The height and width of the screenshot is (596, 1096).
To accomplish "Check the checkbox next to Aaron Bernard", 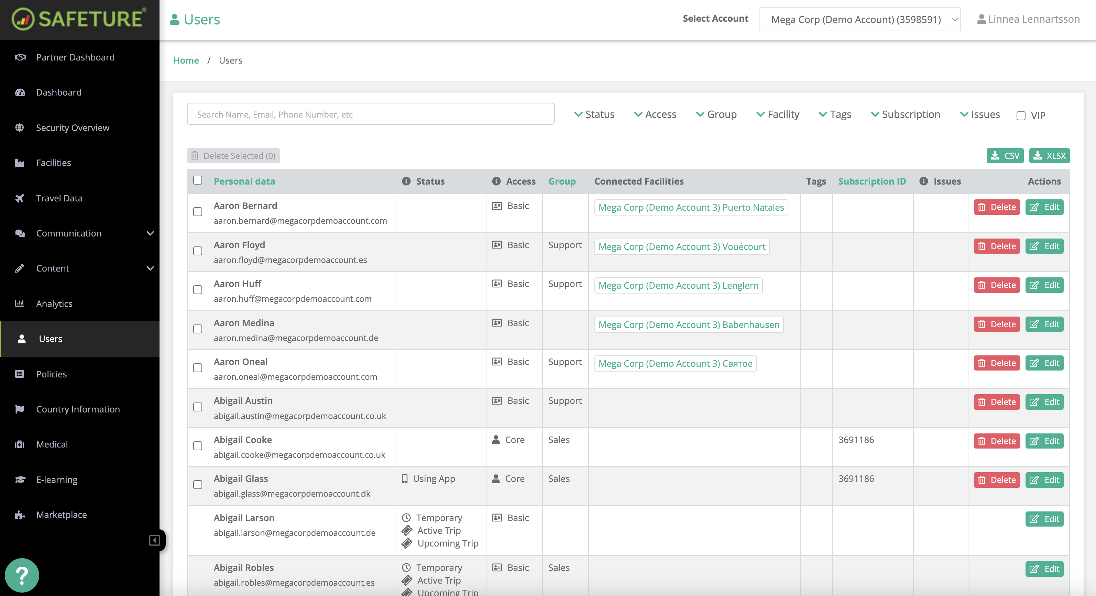I will click(197, 212).
